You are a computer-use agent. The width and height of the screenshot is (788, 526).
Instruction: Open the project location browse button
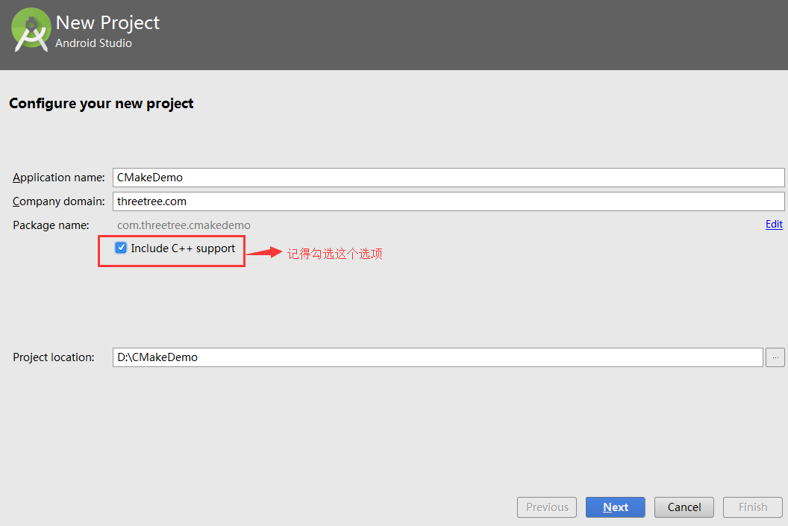[x=775, y=357]
